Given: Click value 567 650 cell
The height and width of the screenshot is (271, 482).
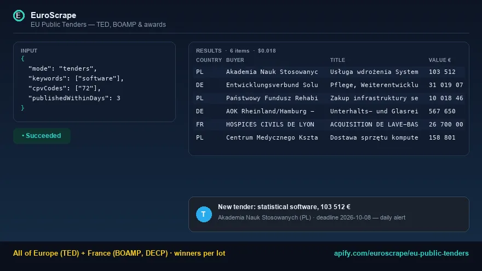Looking at the screenshot, I should point(442,111).
